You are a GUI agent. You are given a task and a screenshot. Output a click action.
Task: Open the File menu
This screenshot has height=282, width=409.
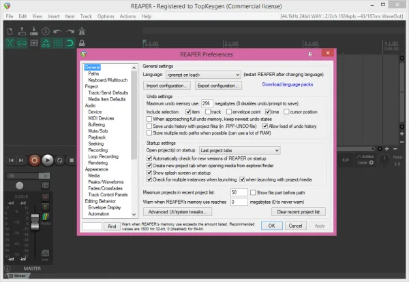click(10, 16)
